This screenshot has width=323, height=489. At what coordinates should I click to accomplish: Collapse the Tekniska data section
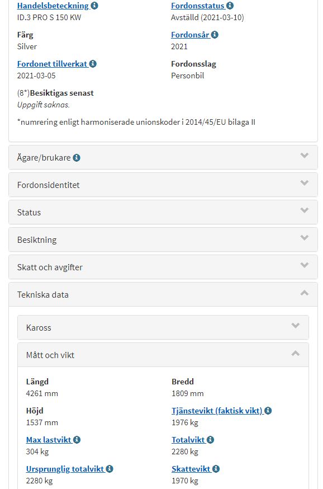point(163,294)
